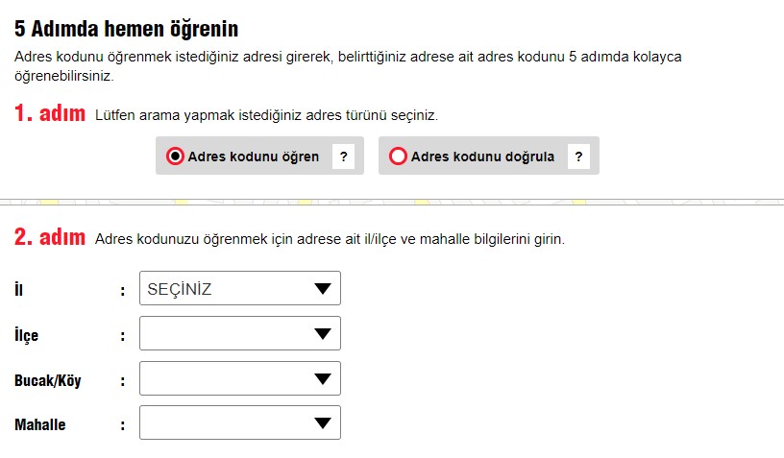Click the "İlçe" field label
784x458 pixels.
click(x=27, y=335)
